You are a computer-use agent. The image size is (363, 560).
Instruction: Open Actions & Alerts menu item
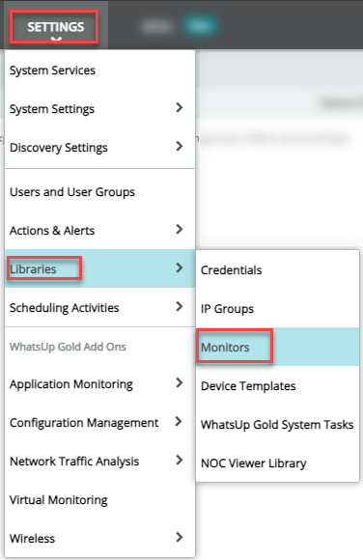pyautogui.click(x=99, y=231)
